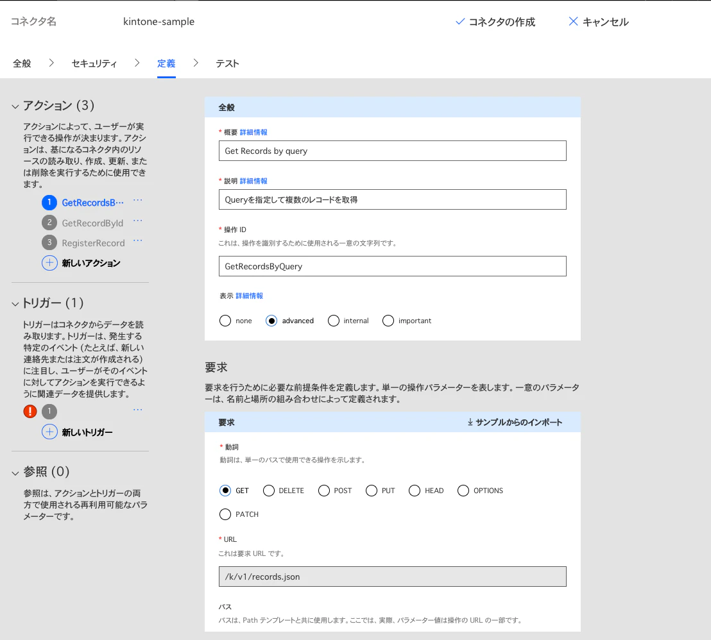Viewport: 711px width, 640px height.
Task: Open 詳細情報 link next to 表示
Action: click(250, 296)
